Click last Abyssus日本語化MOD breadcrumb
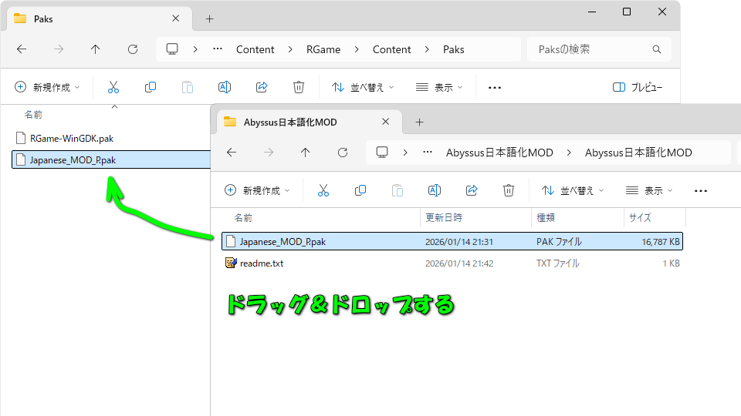The image size is (741, 416). 638,153
